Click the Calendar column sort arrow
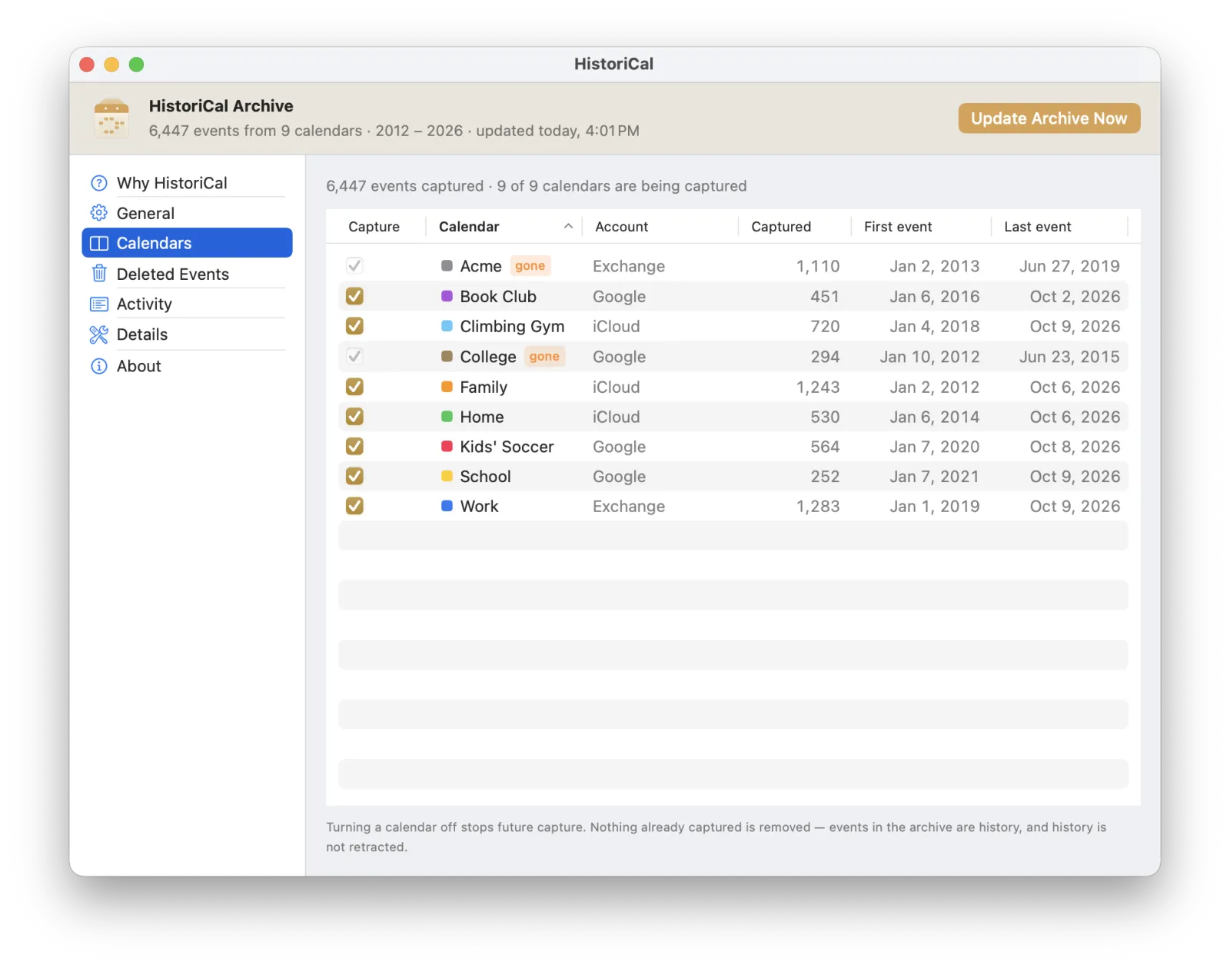 (x=568, y=226)
